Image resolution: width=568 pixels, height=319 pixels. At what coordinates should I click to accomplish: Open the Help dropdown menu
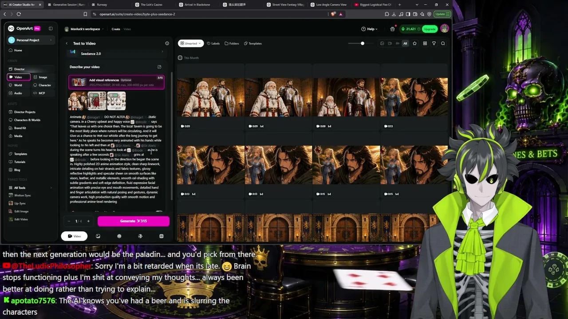[x=369, y=29]
